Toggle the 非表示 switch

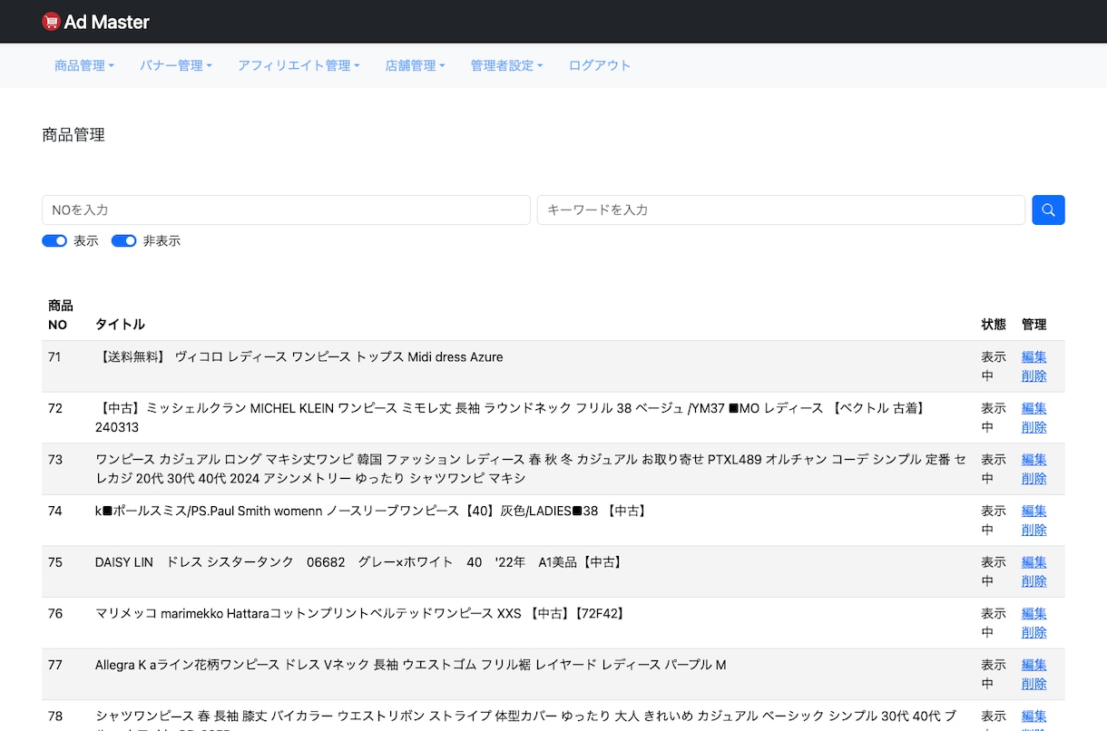coord(124,240)
